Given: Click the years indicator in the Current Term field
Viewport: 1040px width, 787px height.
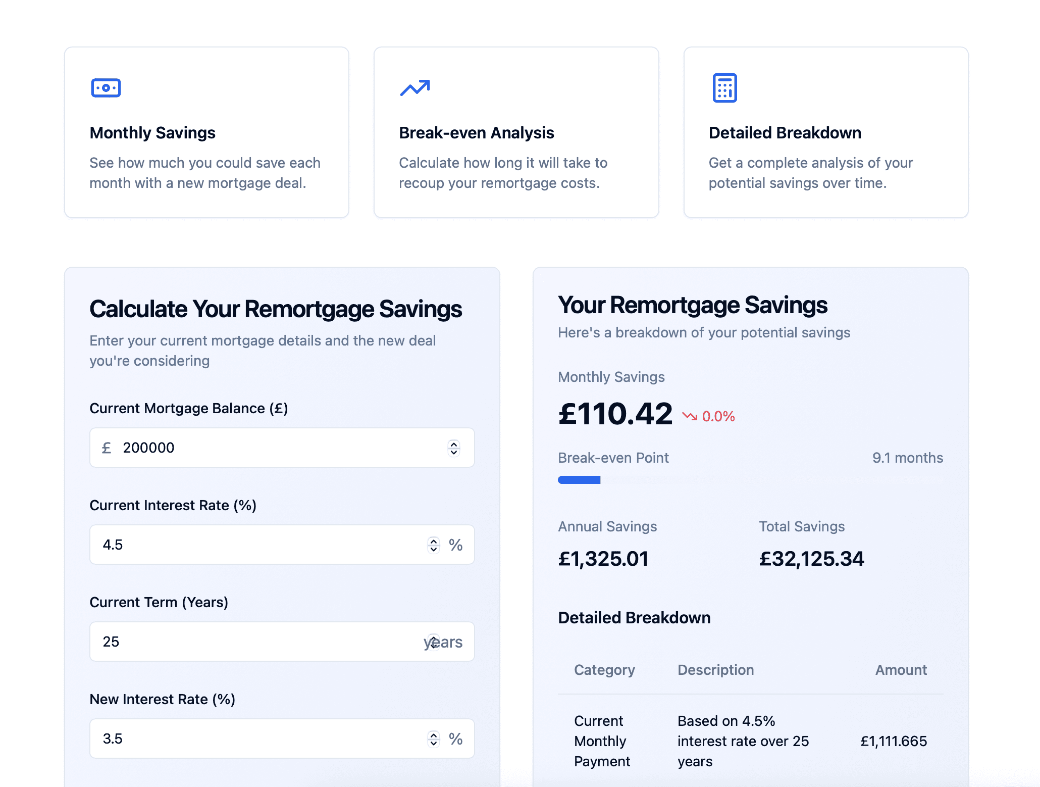Looking at the screenshot, I should [443, 642].
